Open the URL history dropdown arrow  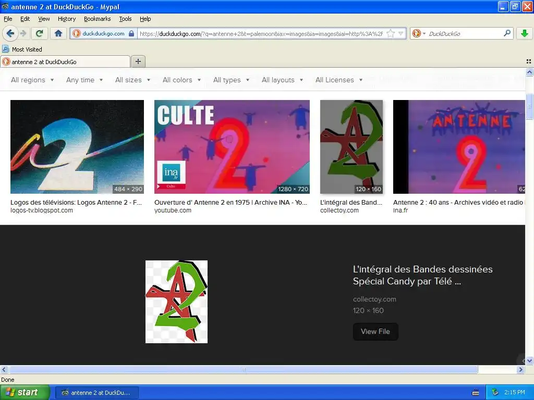[x=401, y=33]
